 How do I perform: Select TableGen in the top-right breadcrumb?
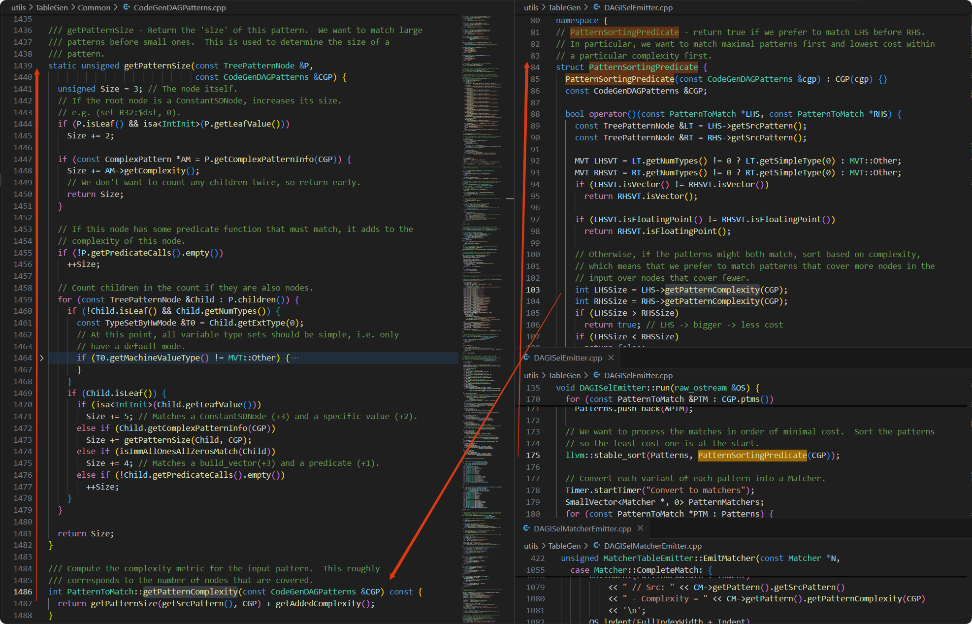565,7
